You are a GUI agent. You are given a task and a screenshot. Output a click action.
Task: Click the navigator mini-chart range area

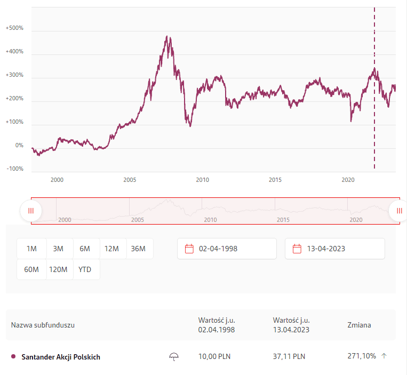(213, 211)
